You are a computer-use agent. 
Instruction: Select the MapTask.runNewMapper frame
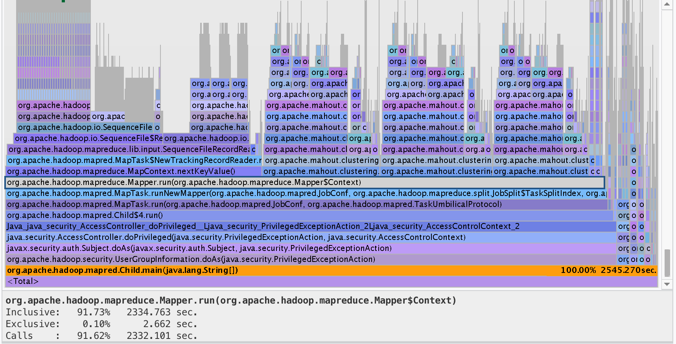point(307,193)
